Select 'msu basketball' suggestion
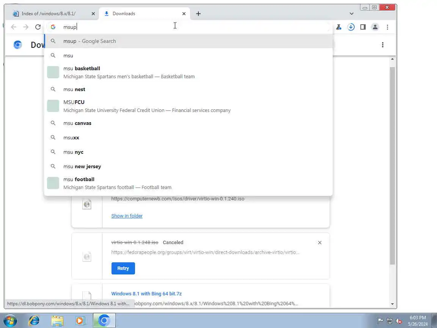Screen dimensions: 437x328 (x=189, y=72)
